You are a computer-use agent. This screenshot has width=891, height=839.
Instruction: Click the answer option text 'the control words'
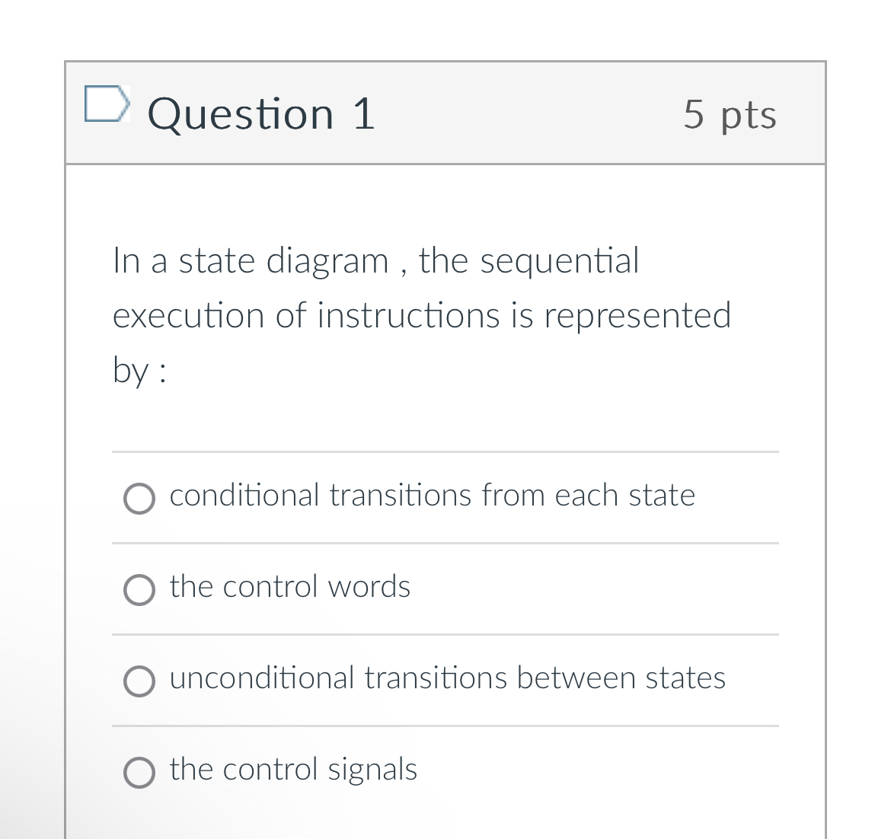(289, 586)
